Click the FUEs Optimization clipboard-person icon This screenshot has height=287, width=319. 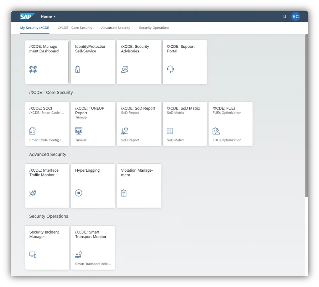click(x=216, y=131)
